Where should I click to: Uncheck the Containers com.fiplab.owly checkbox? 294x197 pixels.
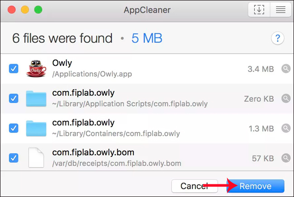(x=14, y=128)
